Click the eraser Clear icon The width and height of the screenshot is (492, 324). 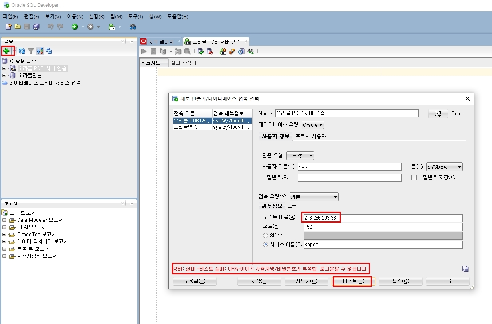point(232,51)
